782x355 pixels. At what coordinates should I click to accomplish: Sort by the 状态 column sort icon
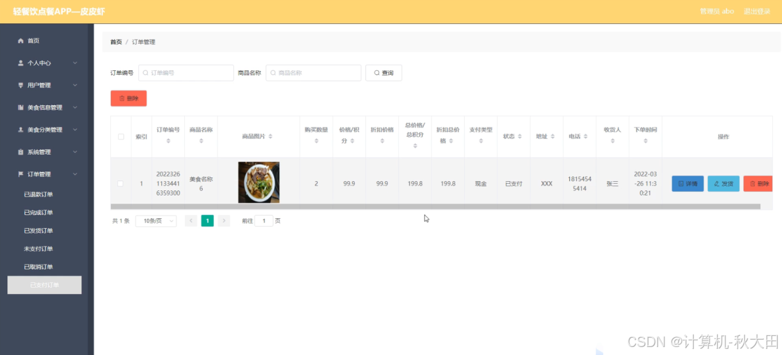point(519,136)
